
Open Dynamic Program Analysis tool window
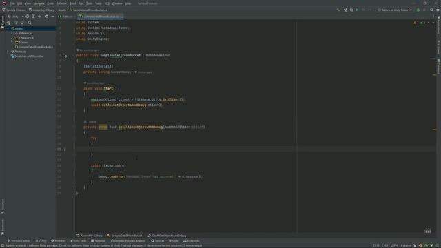coord(128,241)
